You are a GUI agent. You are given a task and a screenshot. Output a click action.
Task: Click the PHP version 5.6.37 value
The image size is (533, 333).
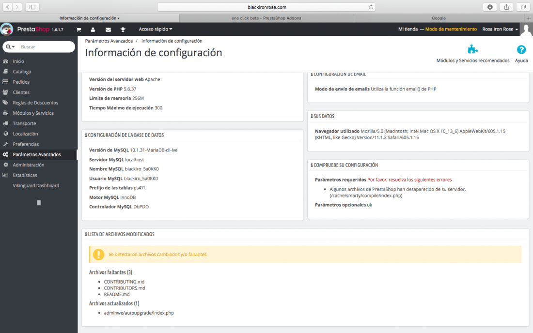point(130,89)
